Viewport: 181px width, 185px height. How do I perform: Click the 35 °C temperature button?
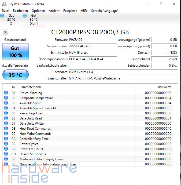point(16,75)
